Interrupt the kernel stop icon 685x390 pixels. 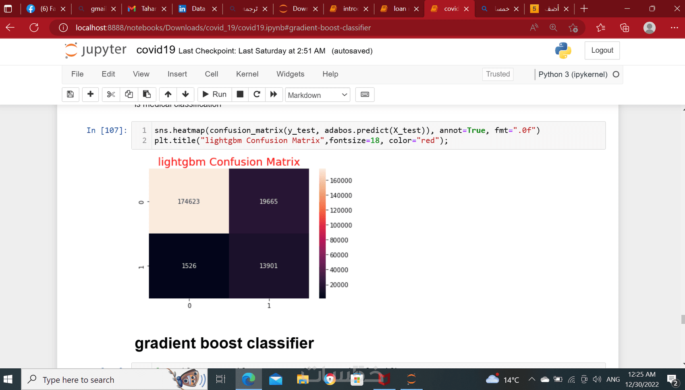point(240,94)
